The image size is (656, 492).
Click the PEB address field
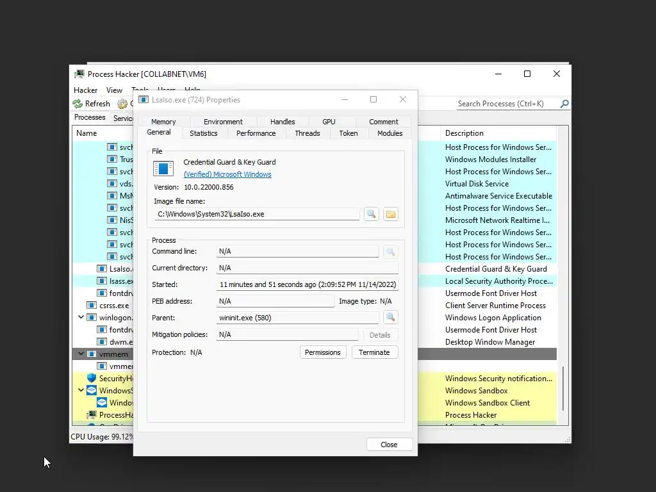click(275, 301)
